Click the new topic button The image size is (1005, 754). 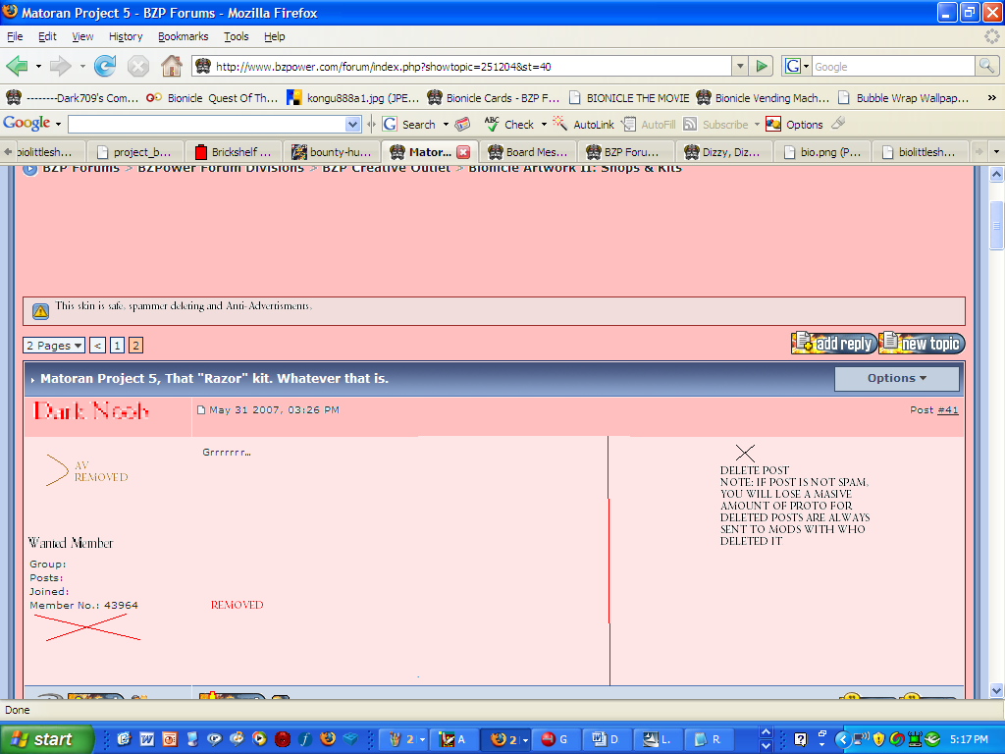pos(922,344)
